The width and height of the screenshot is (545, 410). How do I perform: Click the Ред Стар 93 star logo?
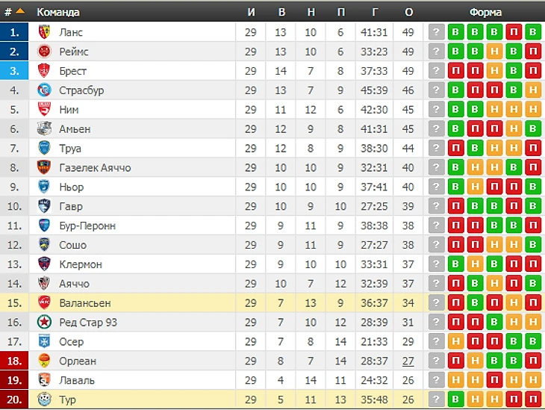click(44, 322)
